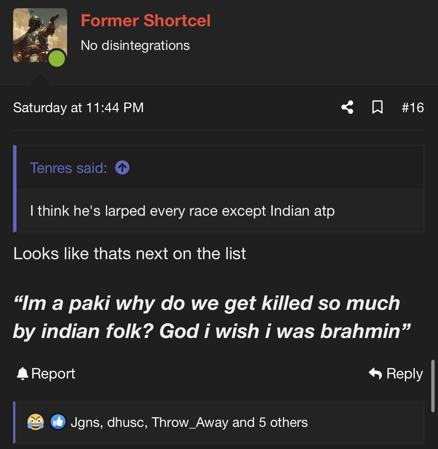
Task: Open the Former Shortcel username profile
Action: (x=145, y=21)
